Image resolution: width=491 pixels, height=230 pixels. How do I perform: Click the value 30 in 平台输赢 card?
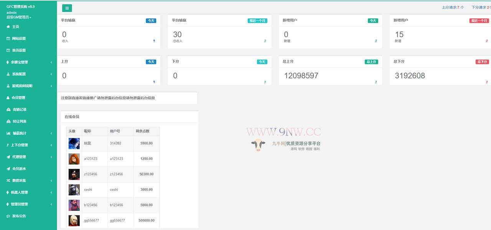177,35
